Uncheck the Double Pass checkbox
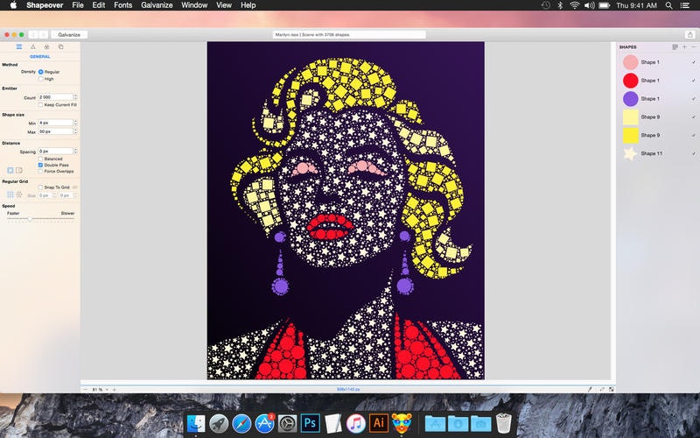 coord(40,166)
